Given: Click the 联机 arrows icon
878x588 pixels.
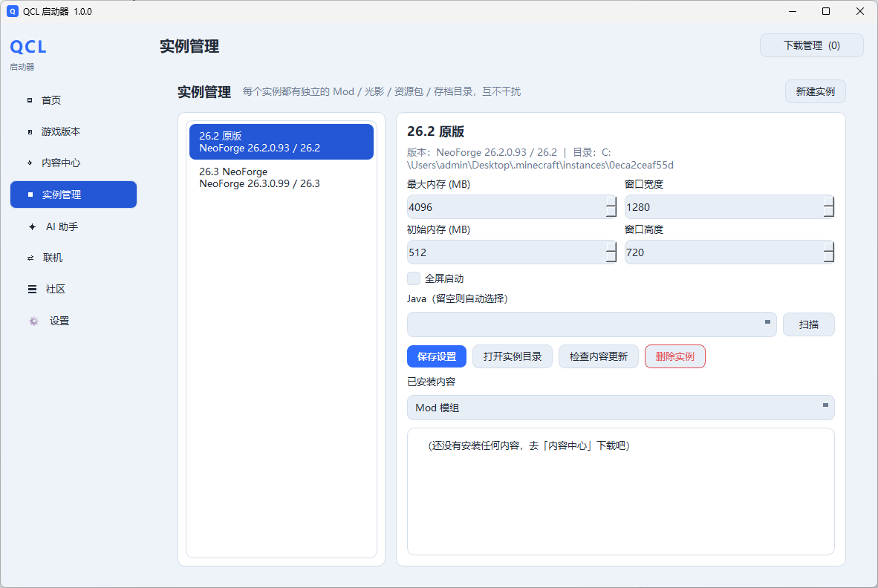Looking at the screenshot, I should tap(30, 258).
